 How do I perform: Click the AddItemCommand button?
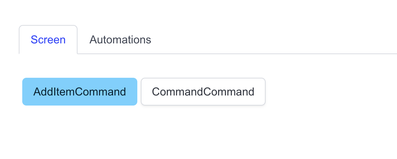pyautogui.click(x=80, y=92)
